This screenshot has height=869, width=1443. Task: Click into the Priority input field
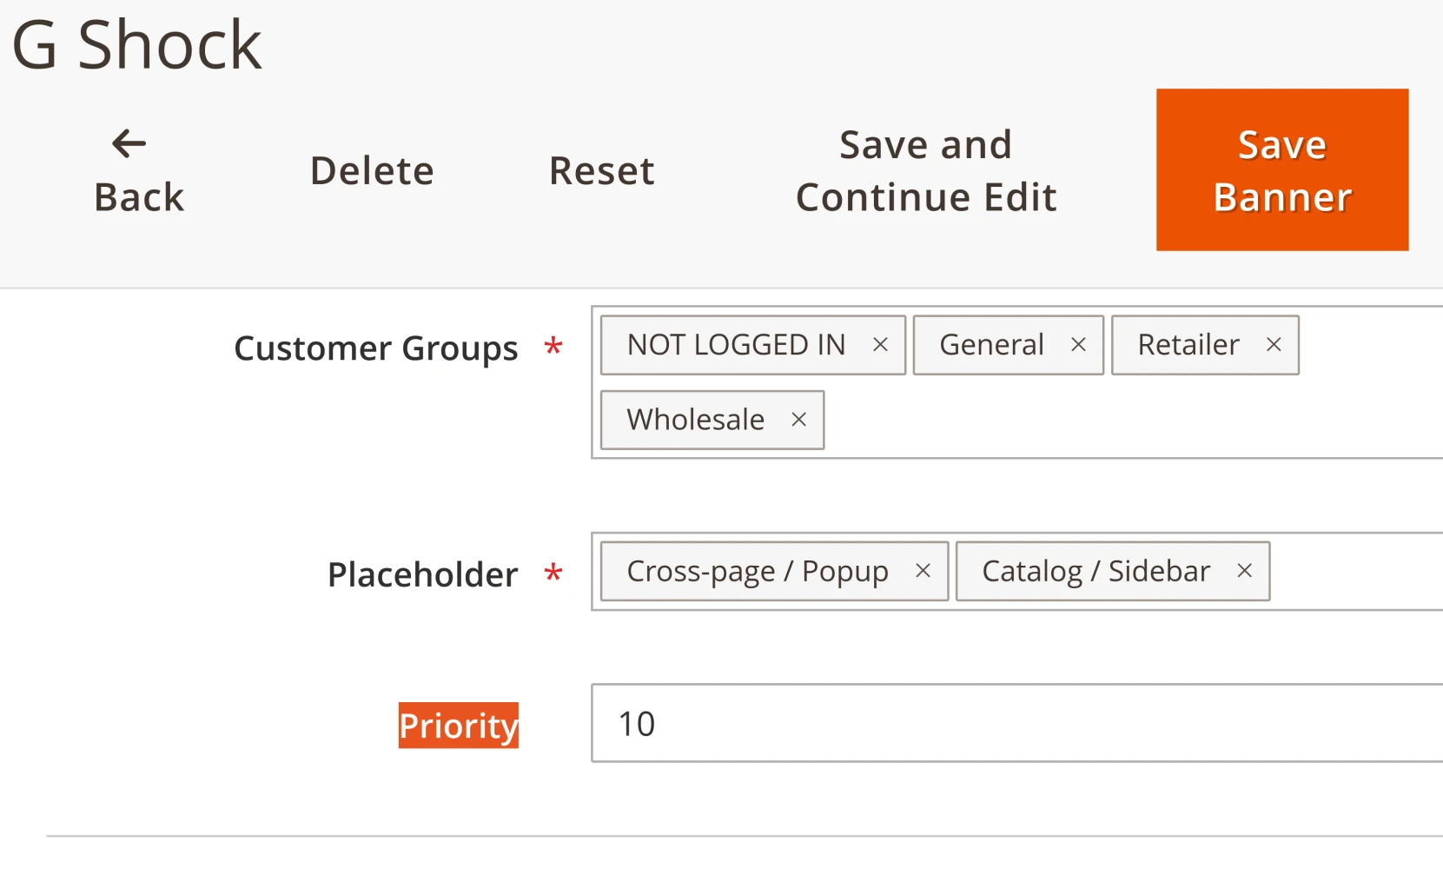pyautogui.click(x=1016, y=723)
